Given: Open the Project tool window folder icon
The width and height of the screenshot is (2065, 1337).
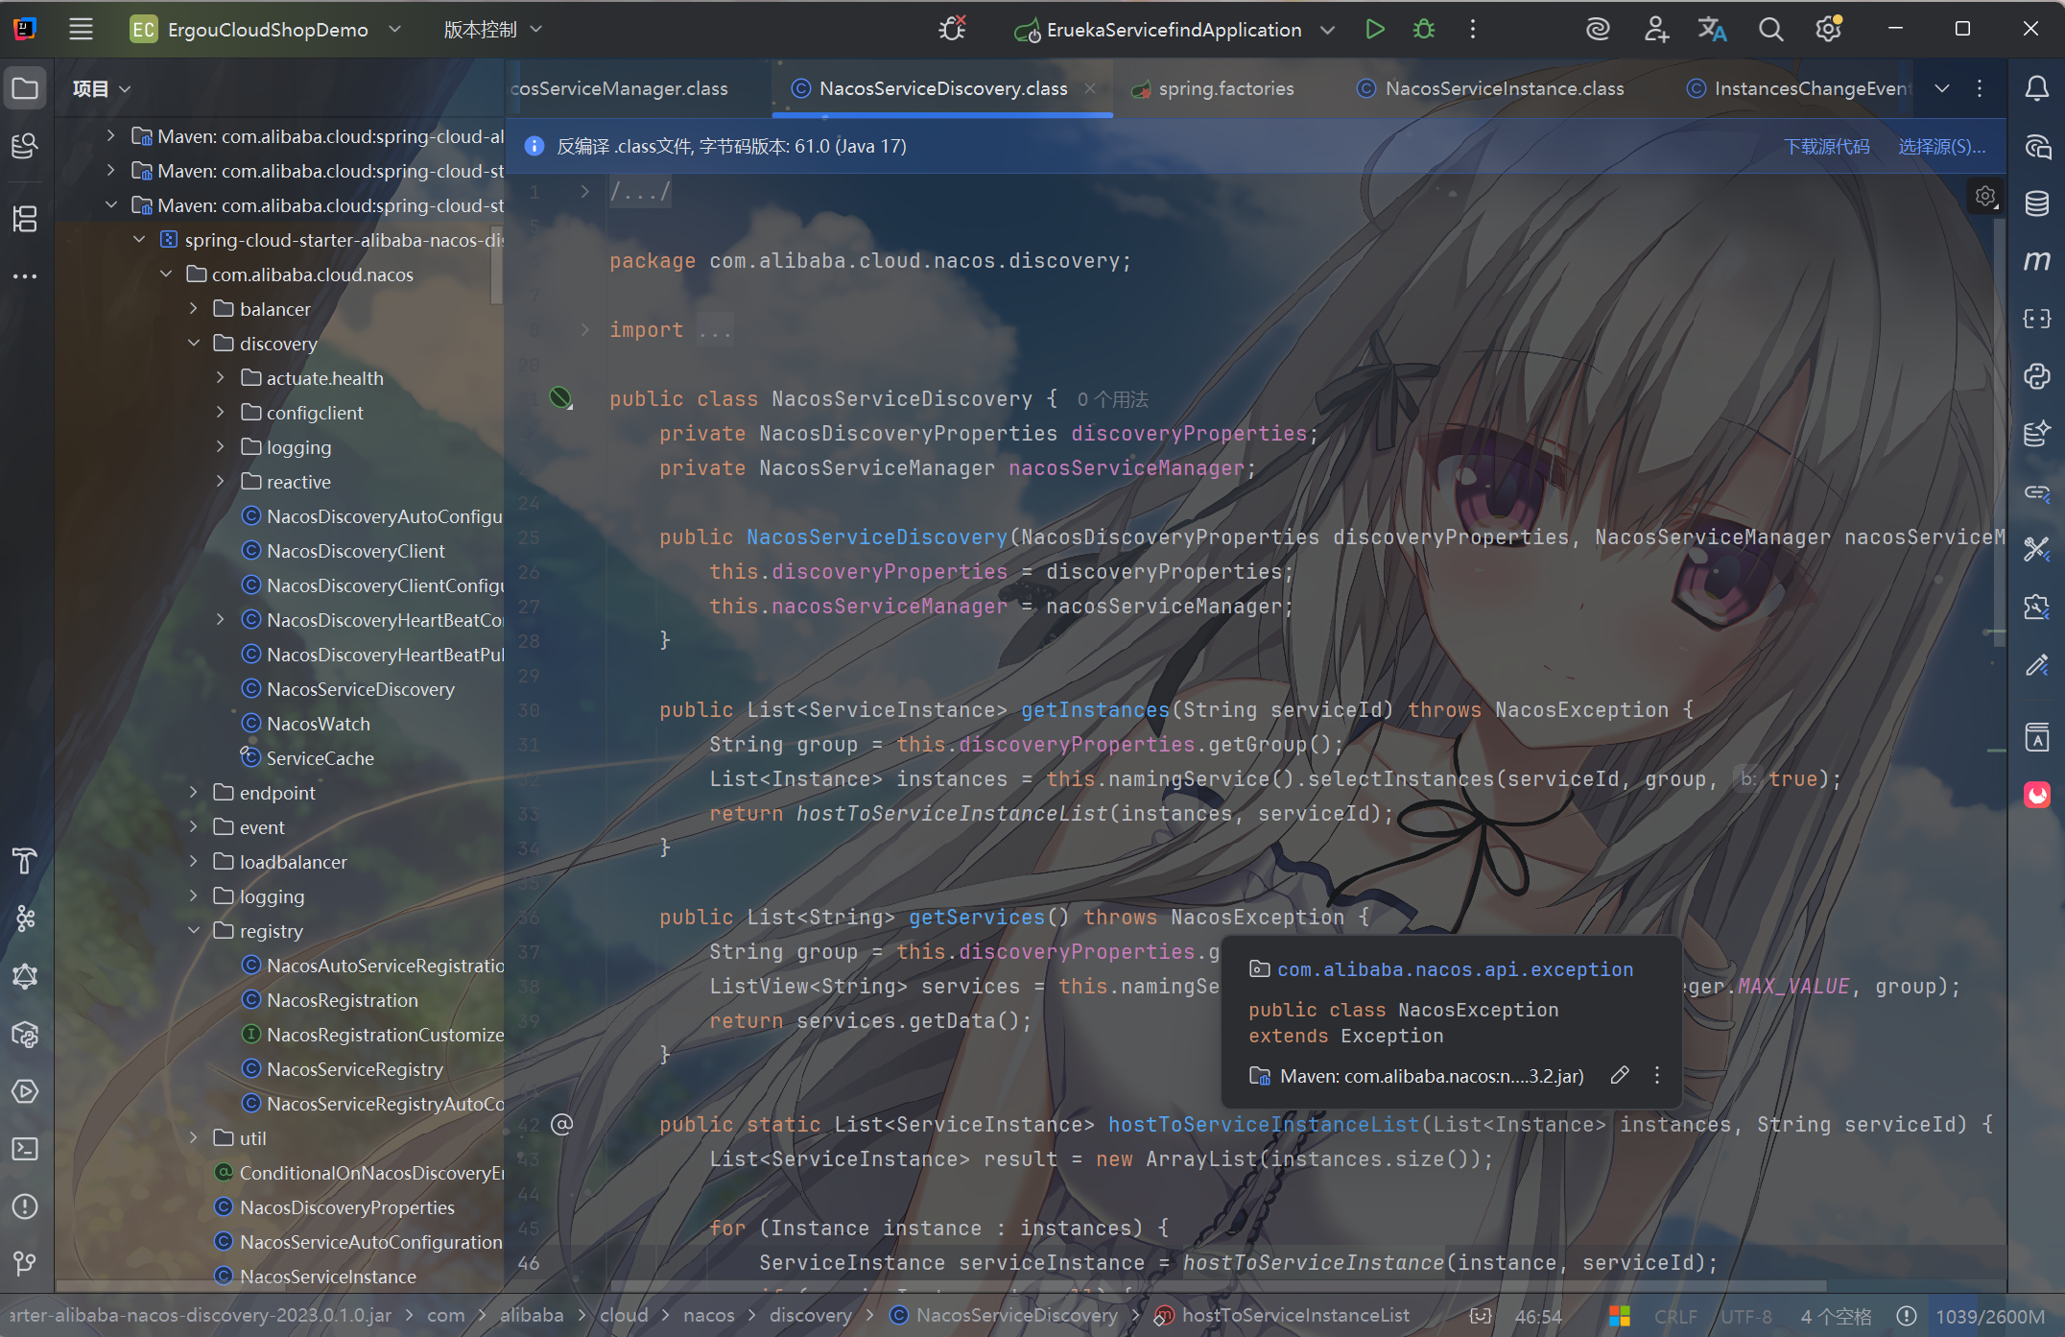Looking at the screenshot, I should pos(25,89).
